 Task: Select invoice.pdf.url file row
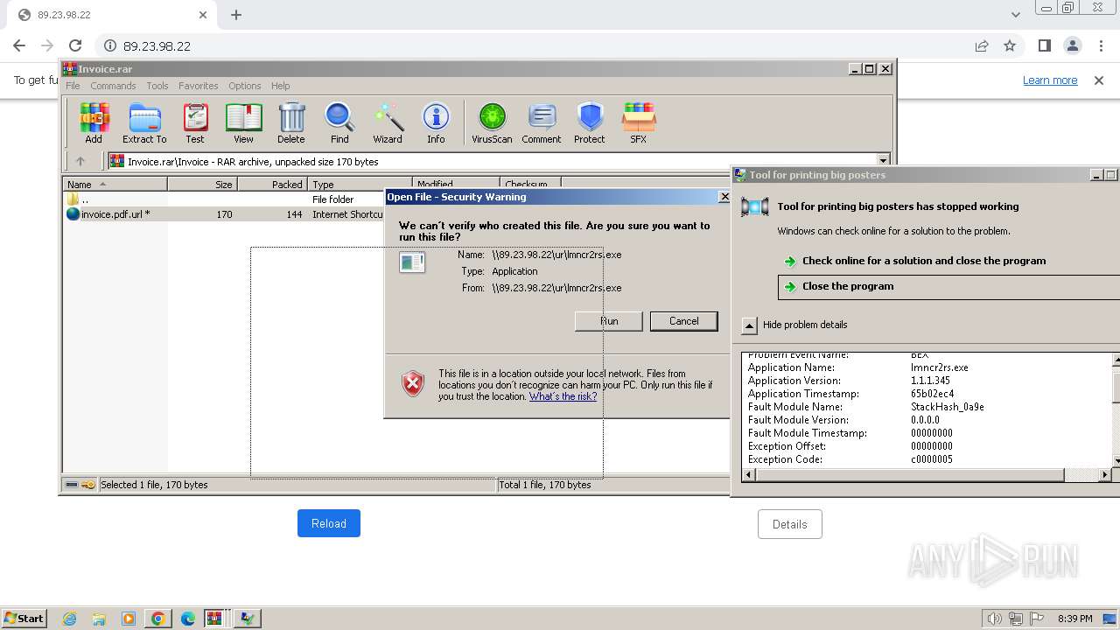tap(224, 213)
